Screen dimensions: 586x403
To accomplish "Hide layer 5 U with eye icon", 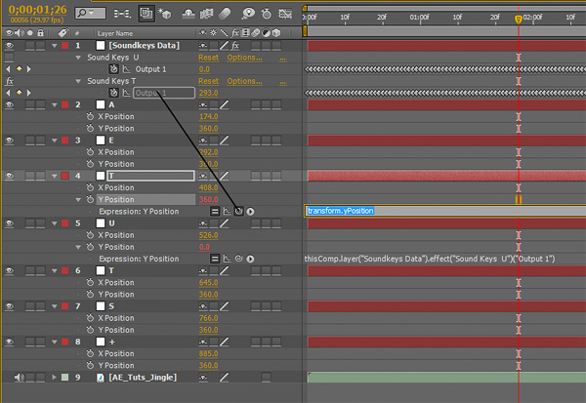I will pyautogui.click(x=9, y=223).
